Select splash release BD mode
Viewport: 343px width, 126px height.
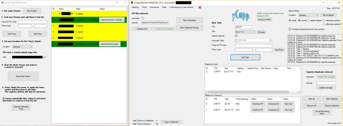click(309, 20)
